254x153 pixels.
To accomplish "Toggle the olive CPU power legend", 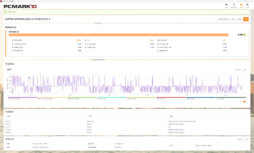I will (141, 98).
